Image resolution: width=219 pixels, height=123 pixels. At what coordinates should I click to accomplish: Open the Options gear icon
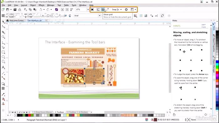tap(126, 9)
